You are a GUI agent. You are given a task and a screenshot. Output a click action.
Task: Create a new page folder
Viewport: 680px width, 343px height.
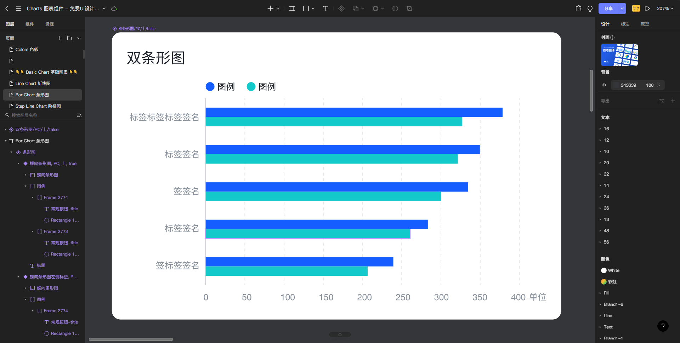(x=69, y=38)
